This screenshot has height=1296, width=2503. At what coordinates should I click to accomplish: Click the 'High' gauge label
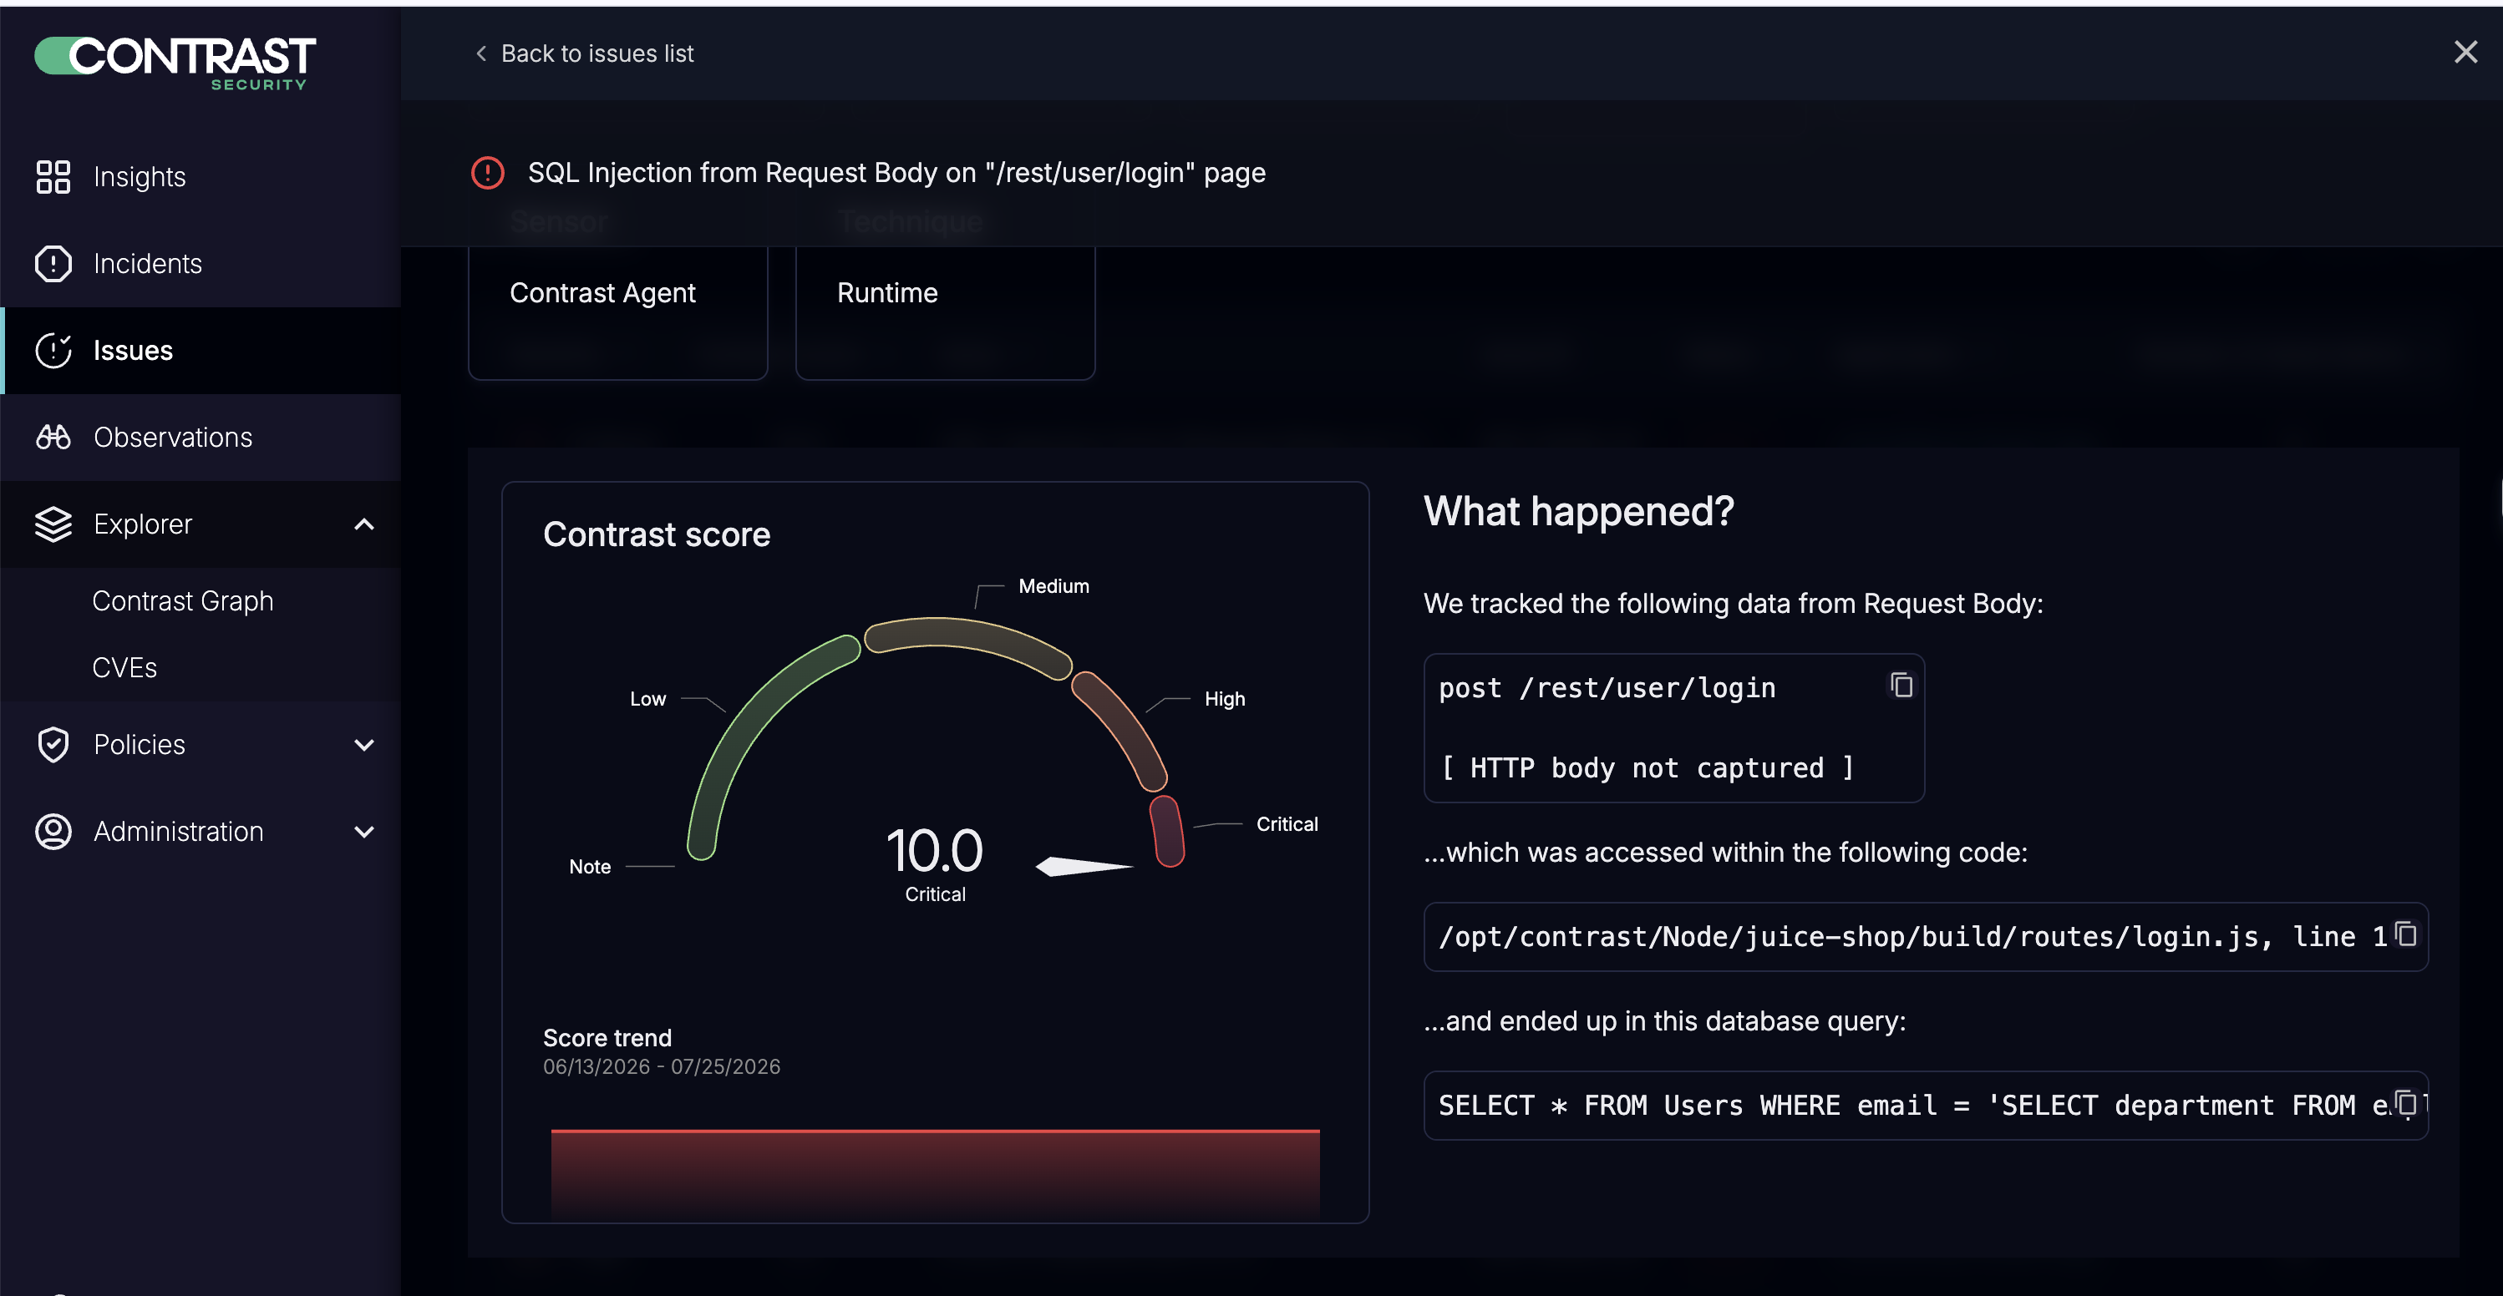[x=1224, y=698]
